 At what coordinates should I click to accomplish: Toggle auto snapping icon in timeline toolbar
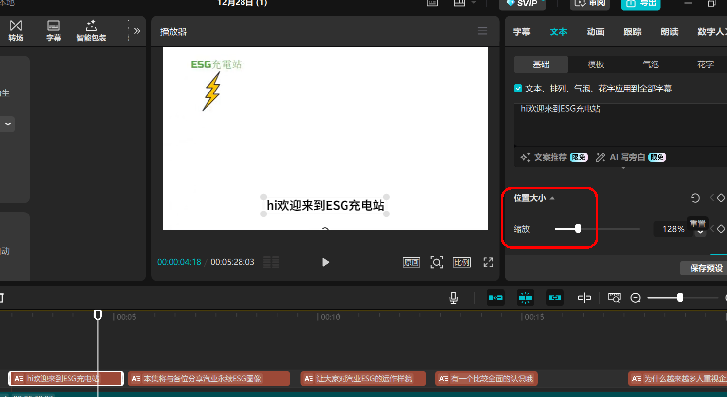point(525,298)
